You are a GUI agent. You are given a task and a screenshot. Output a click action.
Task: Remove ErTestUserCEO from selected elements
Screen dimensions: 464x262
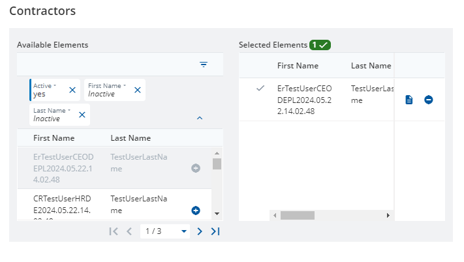pyautogui.click(x=429, y=100)
